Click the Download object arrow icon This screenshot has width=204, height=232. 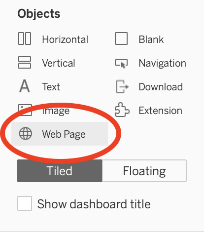pos(122,86)
